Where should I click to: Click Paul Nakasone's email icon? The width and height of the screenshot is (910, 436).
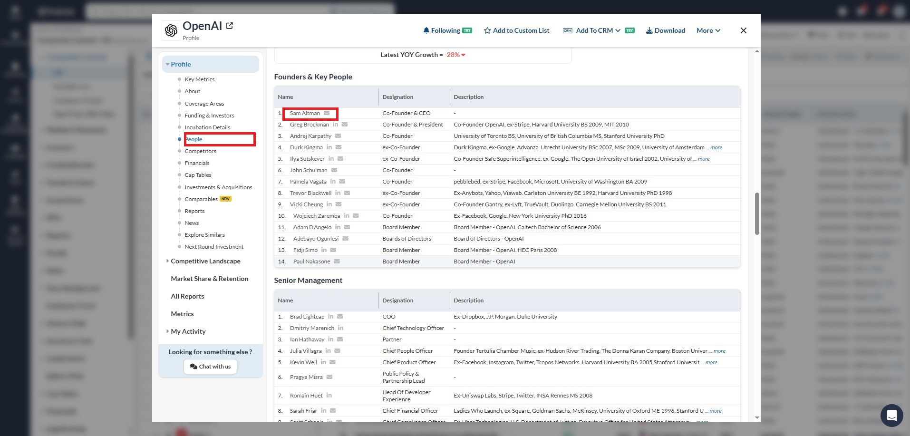click(x=337, y=262)
